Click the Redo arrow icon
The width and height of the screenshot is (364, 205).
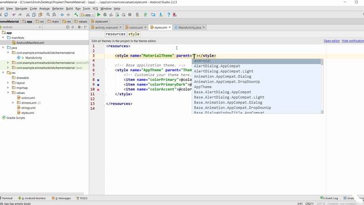click(20, 15)
